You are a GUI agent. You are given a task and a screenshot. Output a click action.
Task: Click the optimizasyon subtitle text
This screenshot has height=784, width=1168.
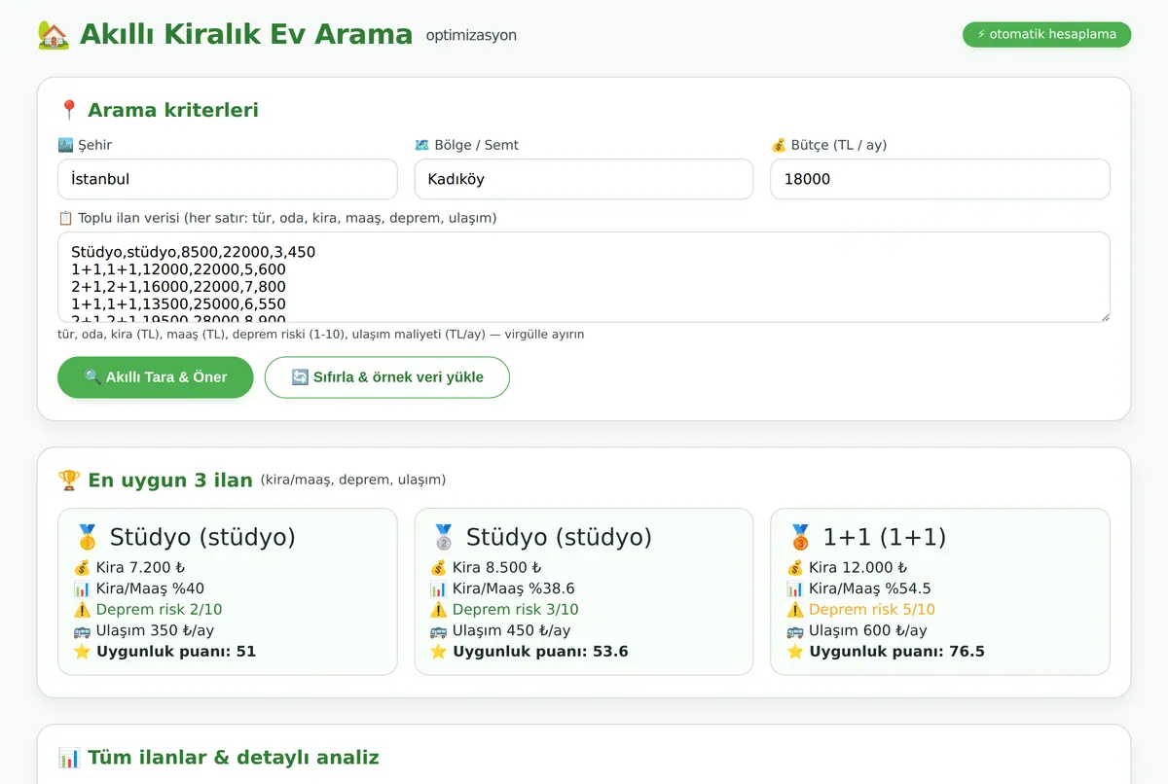point(471,35)
